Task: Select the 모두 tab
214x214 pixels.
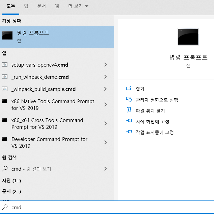Action: (11, 6)
